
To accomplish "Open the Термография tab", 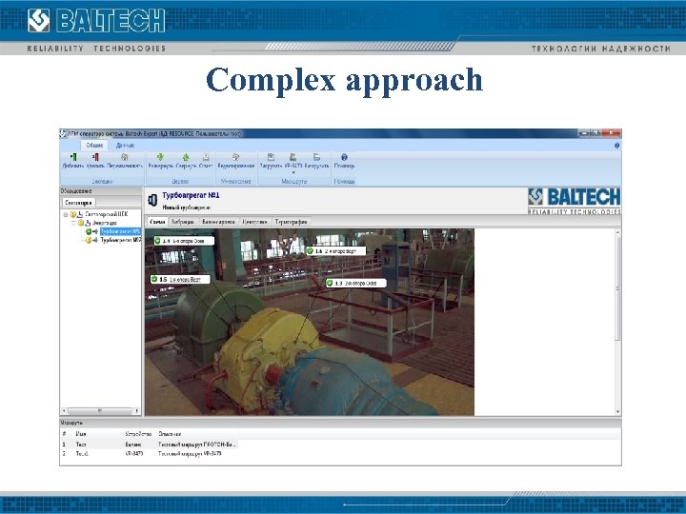I will click(291, 222).
